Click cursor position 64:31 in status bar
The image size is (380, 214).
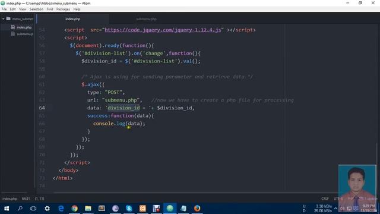pos(26,199)
